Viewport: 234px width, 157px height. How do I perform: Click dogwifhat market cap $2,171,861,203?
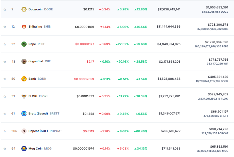pyautogui.click(x=170, y=62)
